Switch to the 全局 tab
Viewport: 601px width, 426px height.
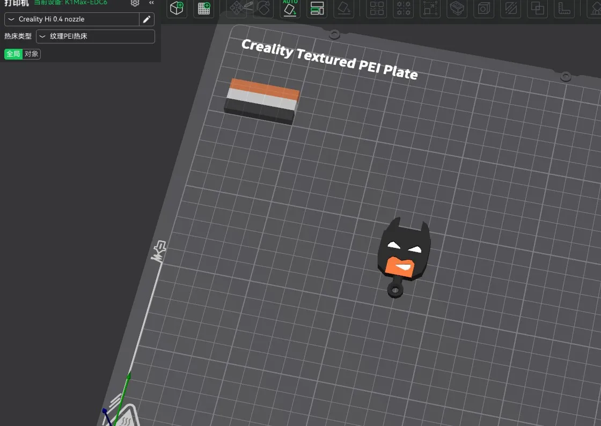(x=13, y=54)
